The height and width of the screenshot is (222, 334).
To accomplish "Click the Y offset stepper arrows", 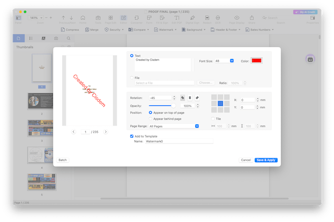I will (257, 107).
